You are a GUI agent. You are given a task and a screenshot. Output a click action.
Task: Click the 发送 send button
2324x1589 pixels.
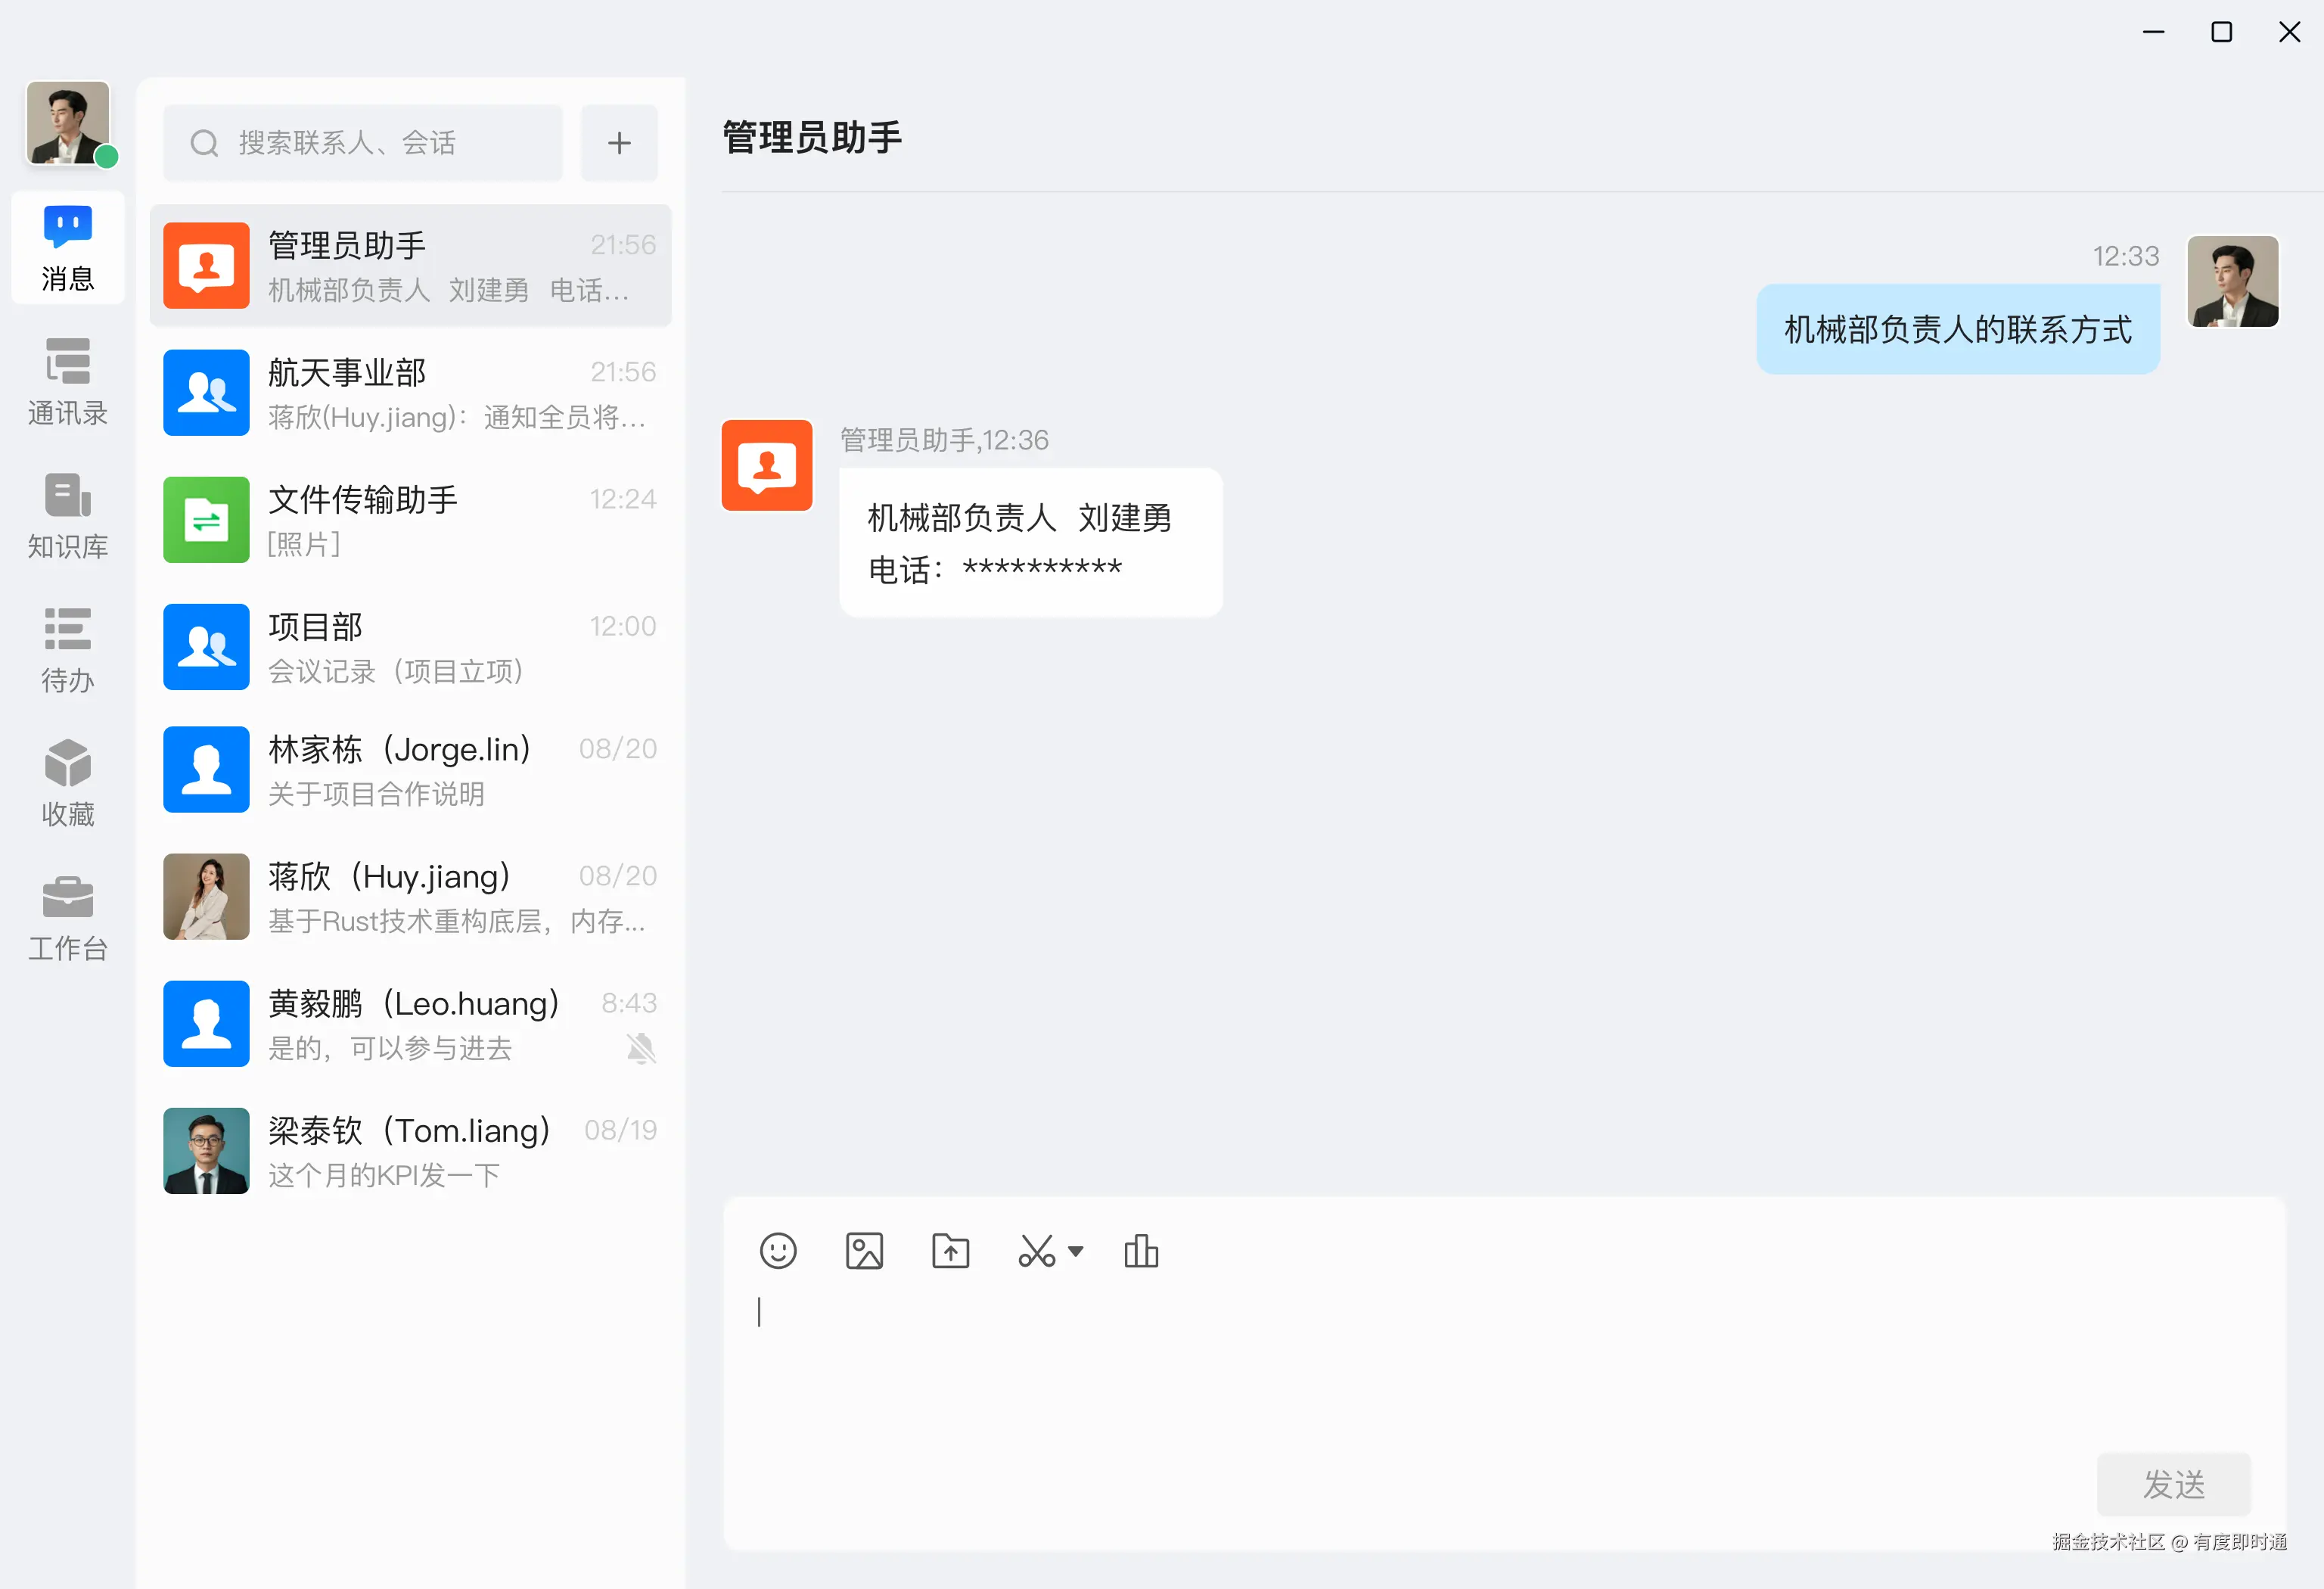click(2173, 1484)
